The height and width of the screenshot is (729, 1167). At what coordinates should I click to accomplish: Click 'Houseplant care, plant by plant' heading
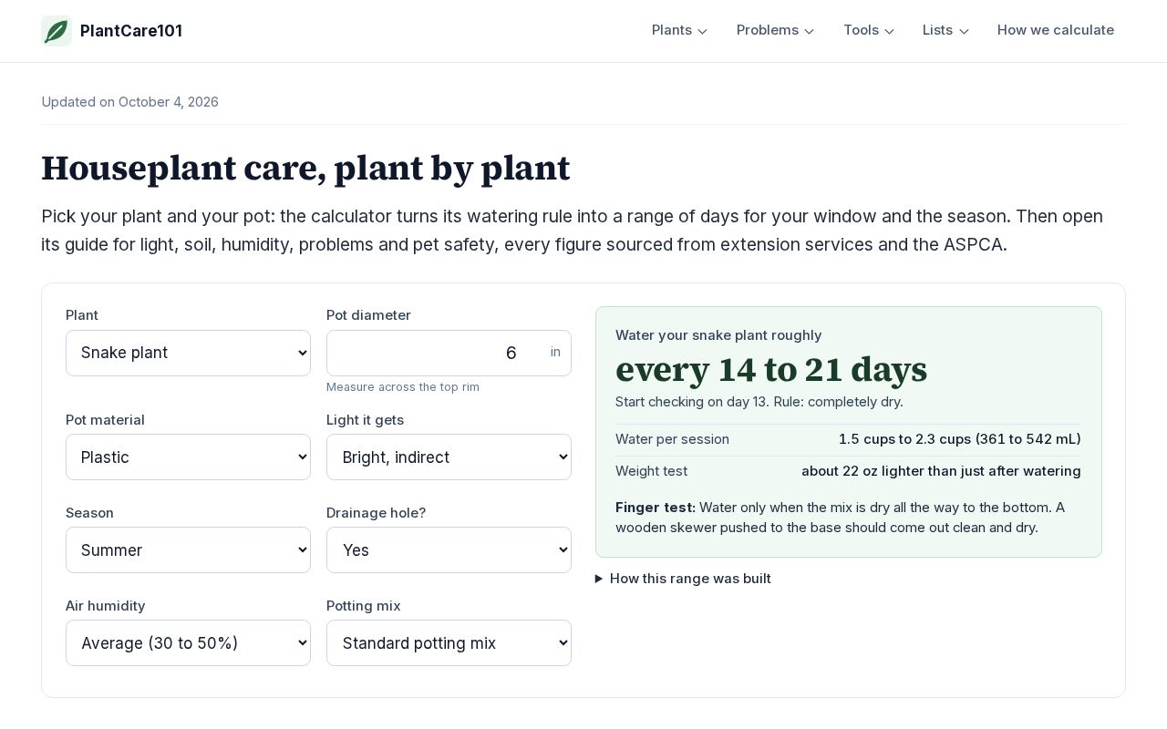(305, 169)
